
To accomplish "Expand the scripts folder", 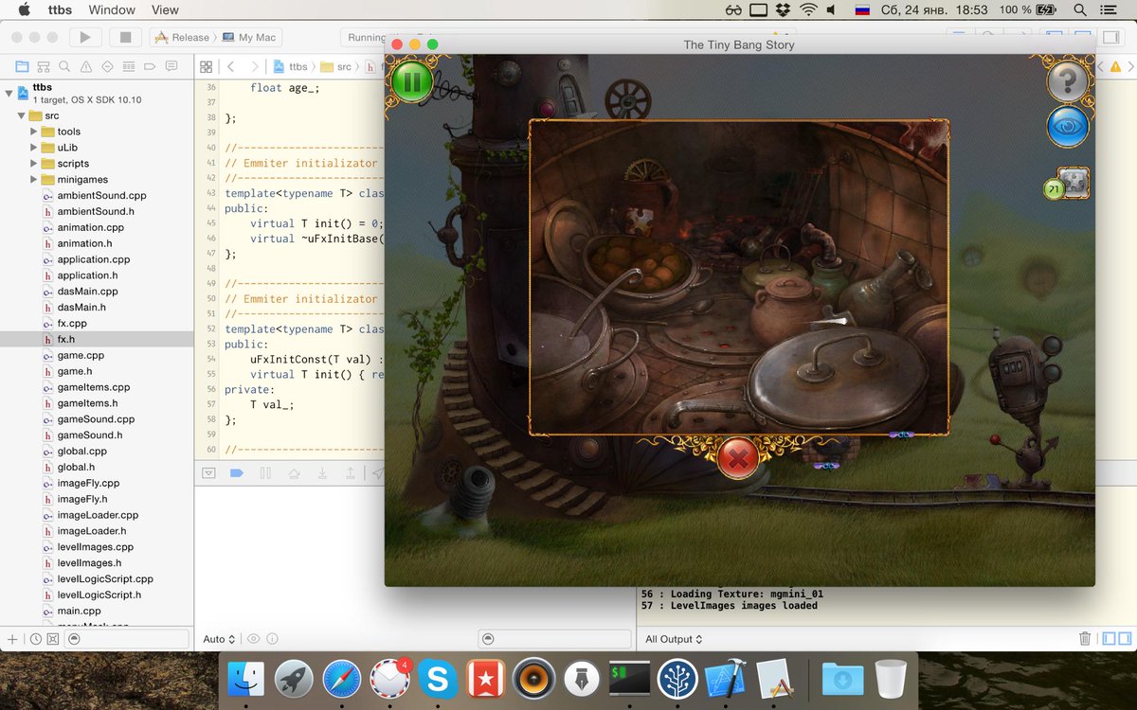I will 34,164.
